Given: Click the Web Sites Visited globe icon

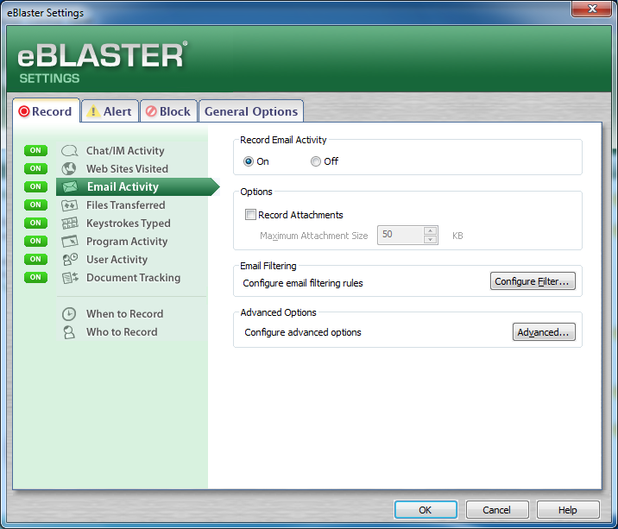Looking at the screenshot, I should tap(70, 169).
